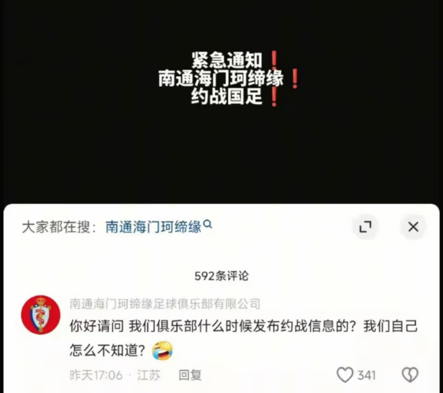Tap the search magnifier beside 南通海门珂缔缘

pos(208,224)
